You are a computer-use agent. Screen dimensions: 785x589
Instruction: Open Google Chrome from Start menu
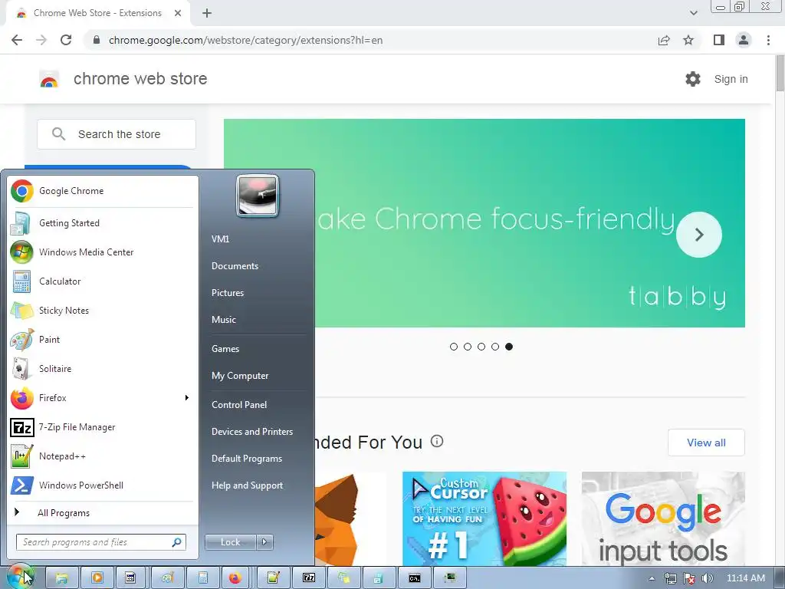(x=101, y=191)
